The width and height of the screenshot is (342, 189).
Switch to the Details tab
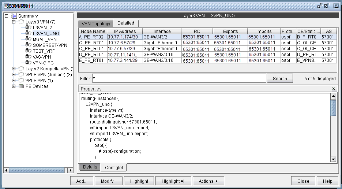pos(90,167)
